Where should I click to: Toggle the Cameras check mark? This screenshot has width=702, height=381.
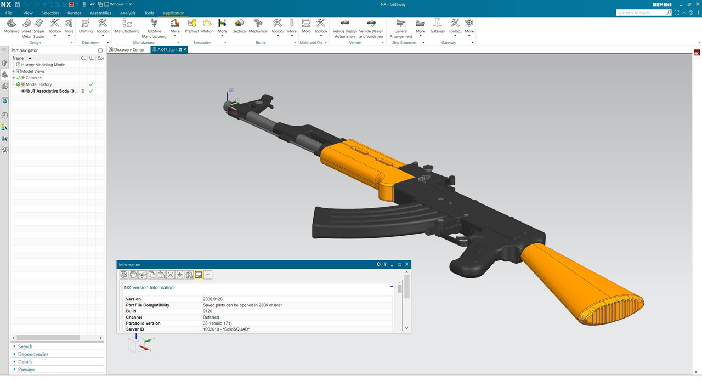click(19, 78)
